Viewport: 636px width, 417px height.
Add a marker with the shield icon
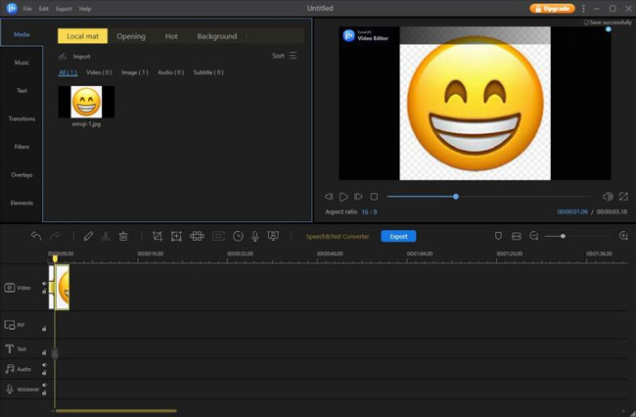pyautogui.click(x=498, y=236)
